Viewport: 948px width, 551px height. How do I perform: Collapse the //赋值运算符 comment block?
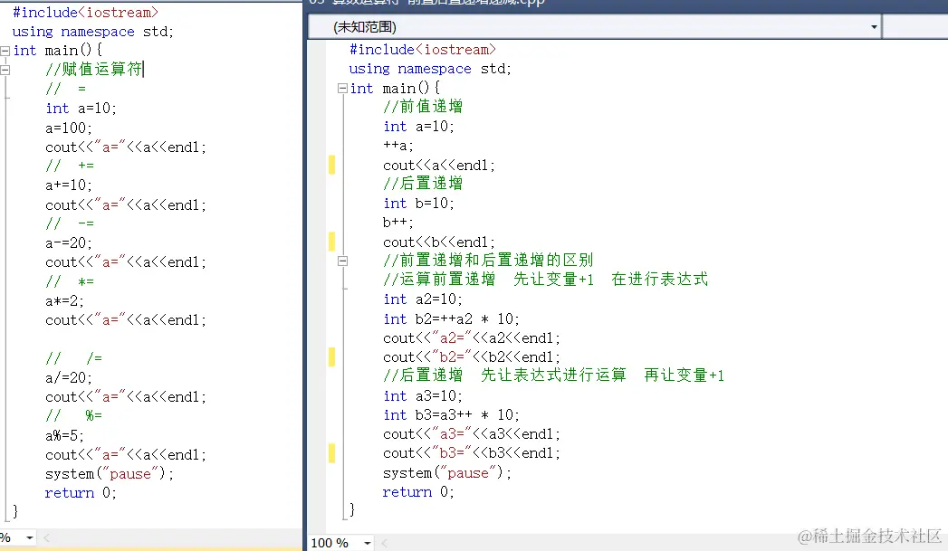point(5,70)
